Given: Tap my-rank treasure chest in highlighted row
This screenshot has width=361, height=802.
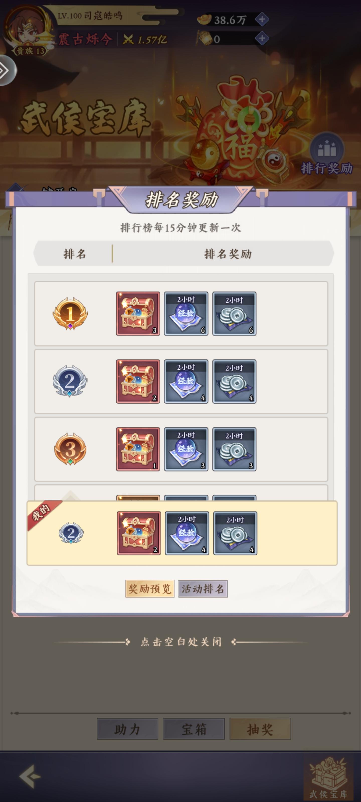Looking at the screenshot, I should 139,533.
